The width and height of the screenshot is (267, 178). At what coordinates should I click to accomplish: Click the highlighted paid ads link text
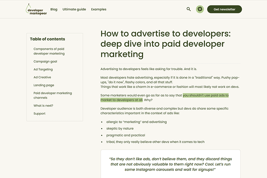click(x=205, y=95)
